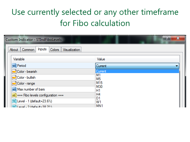Screen dimensions: 190x142
Task: Click the Color - bearish row icon
Action: tap(14, 72)
